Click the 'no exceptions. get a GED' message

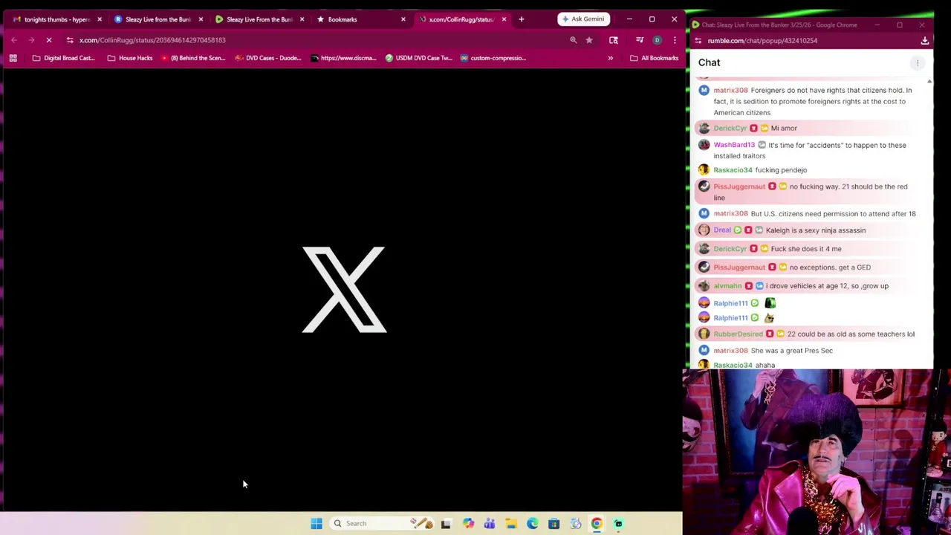point(830,267)
